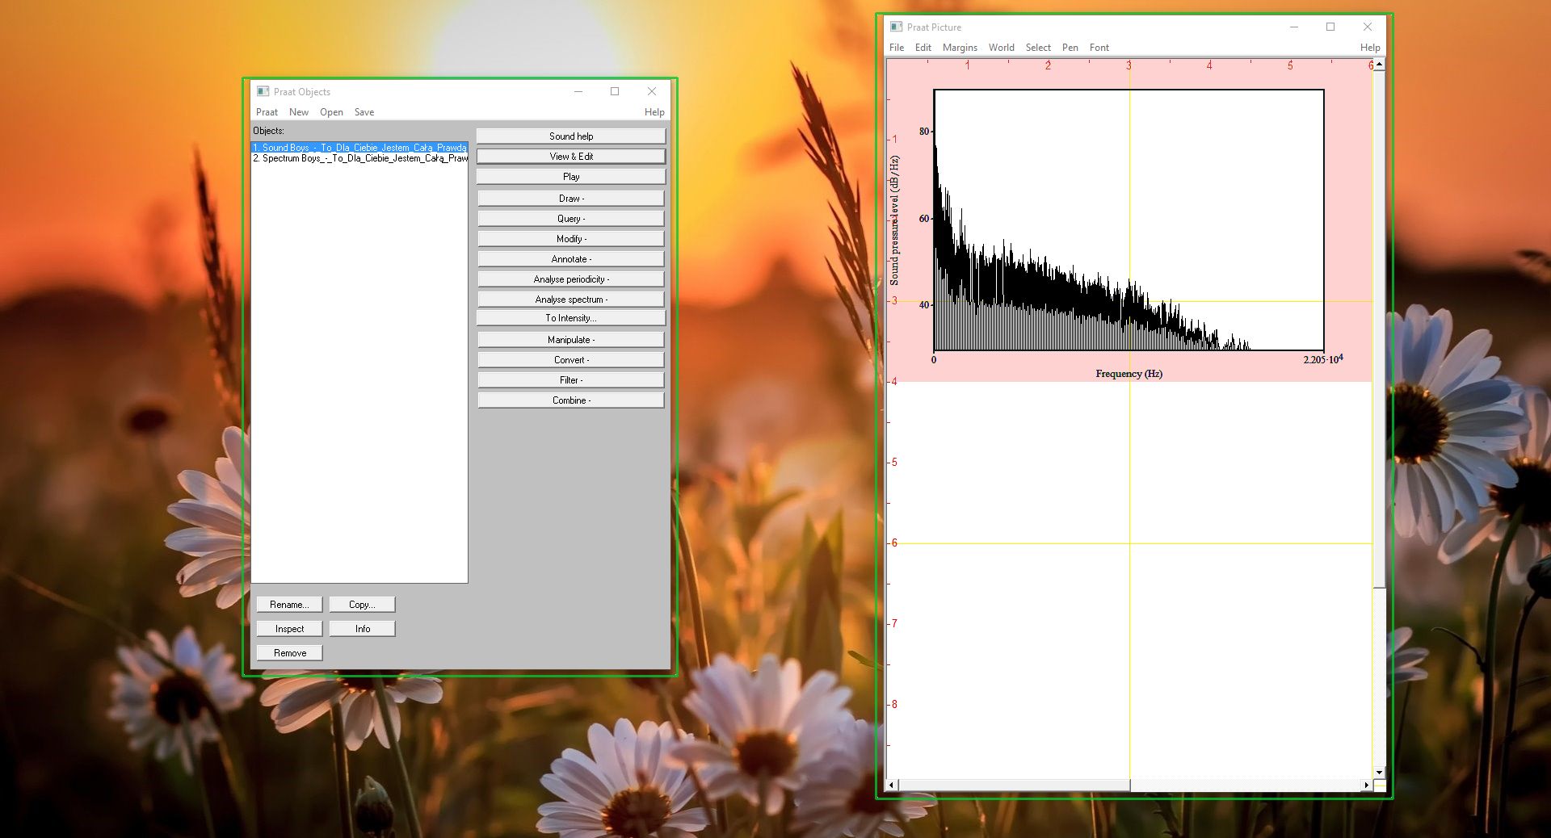Select the Spectrum object in the list
1551x838 pixels.
pos(359,158)
